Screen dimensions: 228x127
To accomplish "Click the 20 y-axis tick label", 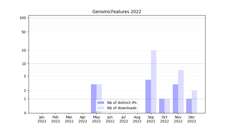I will (24, 50).
